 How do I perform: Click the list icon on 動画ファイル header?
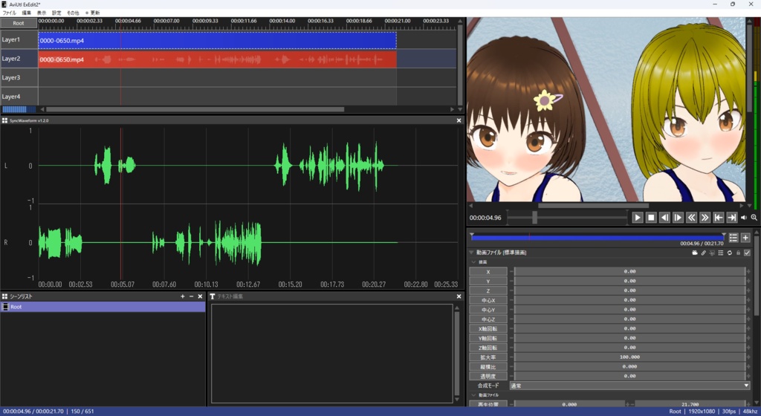point(721,253)
